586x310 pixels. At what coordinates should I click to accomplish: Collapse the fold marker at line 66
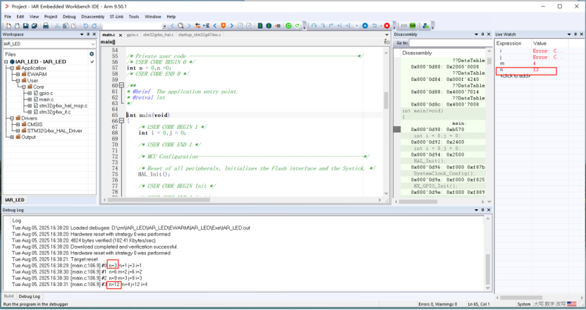click(x=121, y=121)
